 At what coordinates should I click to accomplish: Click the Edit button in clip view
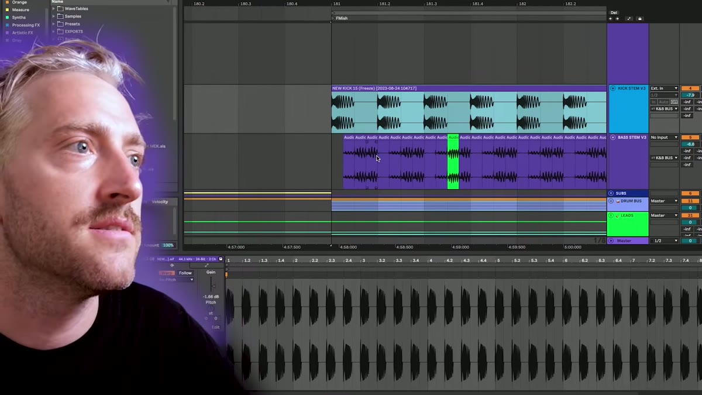point(215,327)
